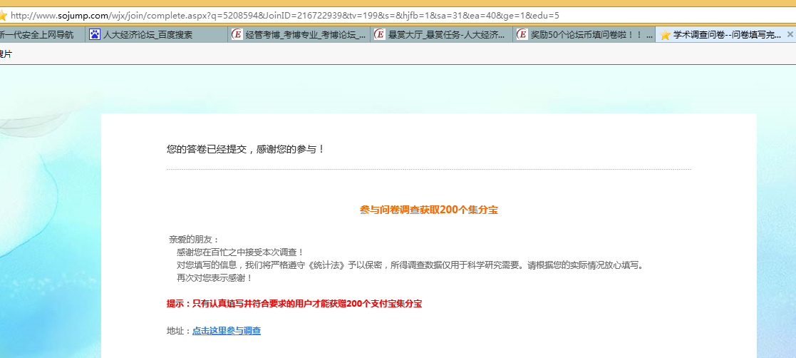The image size is (796, 358).
Task: Click the E icon on the 悬赏大厅 tab
Action: point(379,34)
